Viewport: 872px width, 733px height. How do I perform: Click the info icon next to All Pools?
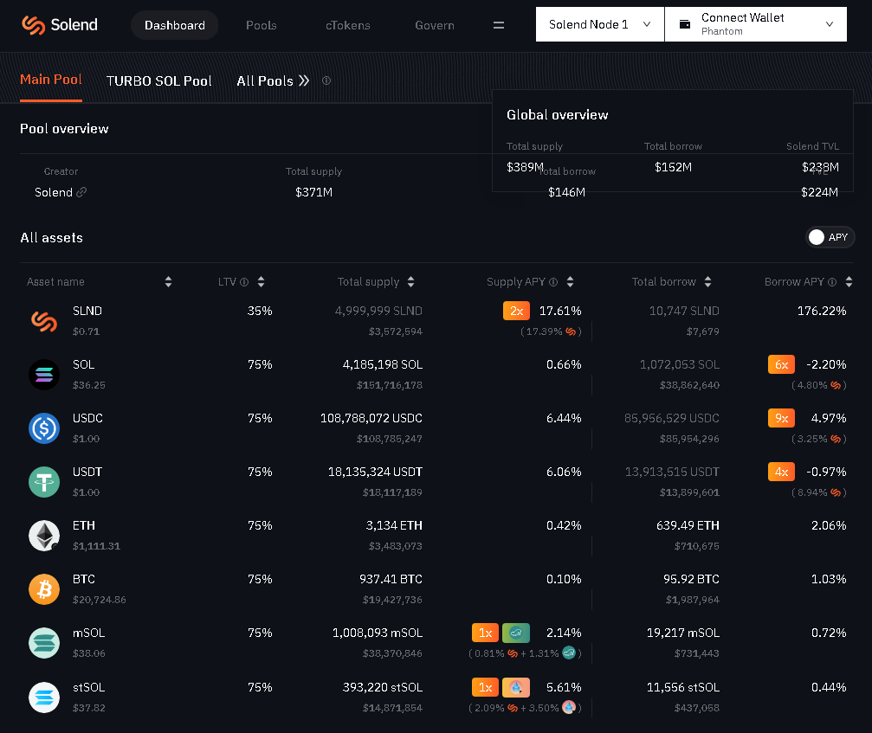pos(326,80)
